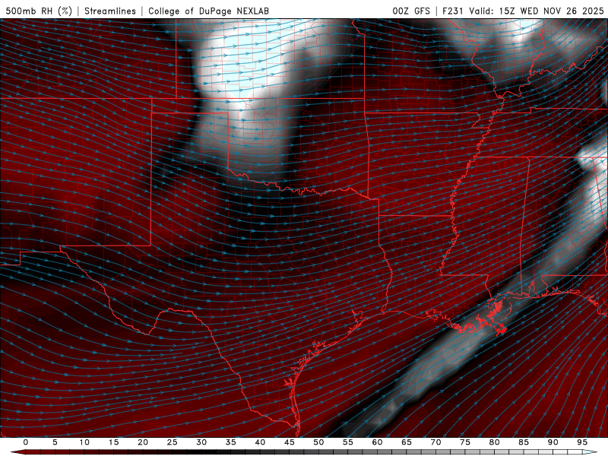Screen dimensions: 608x456
Task: Click the '40' value on the RH legend
Action: pos(260,442)
